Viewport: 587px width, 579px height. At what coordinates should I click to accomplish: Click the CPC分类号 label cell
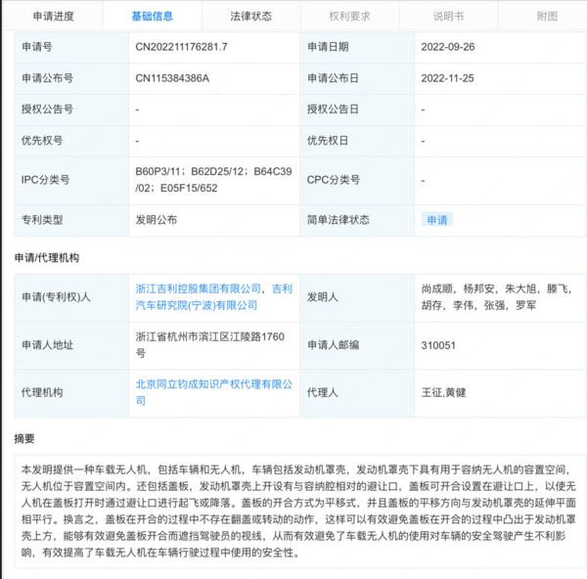point(357,180)
